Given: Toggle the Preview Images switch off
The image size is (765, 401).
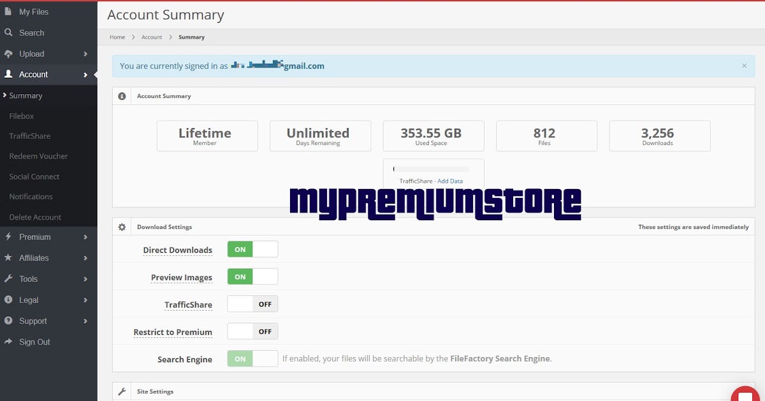Looking at the screenshot, I should tap(252, 276).
